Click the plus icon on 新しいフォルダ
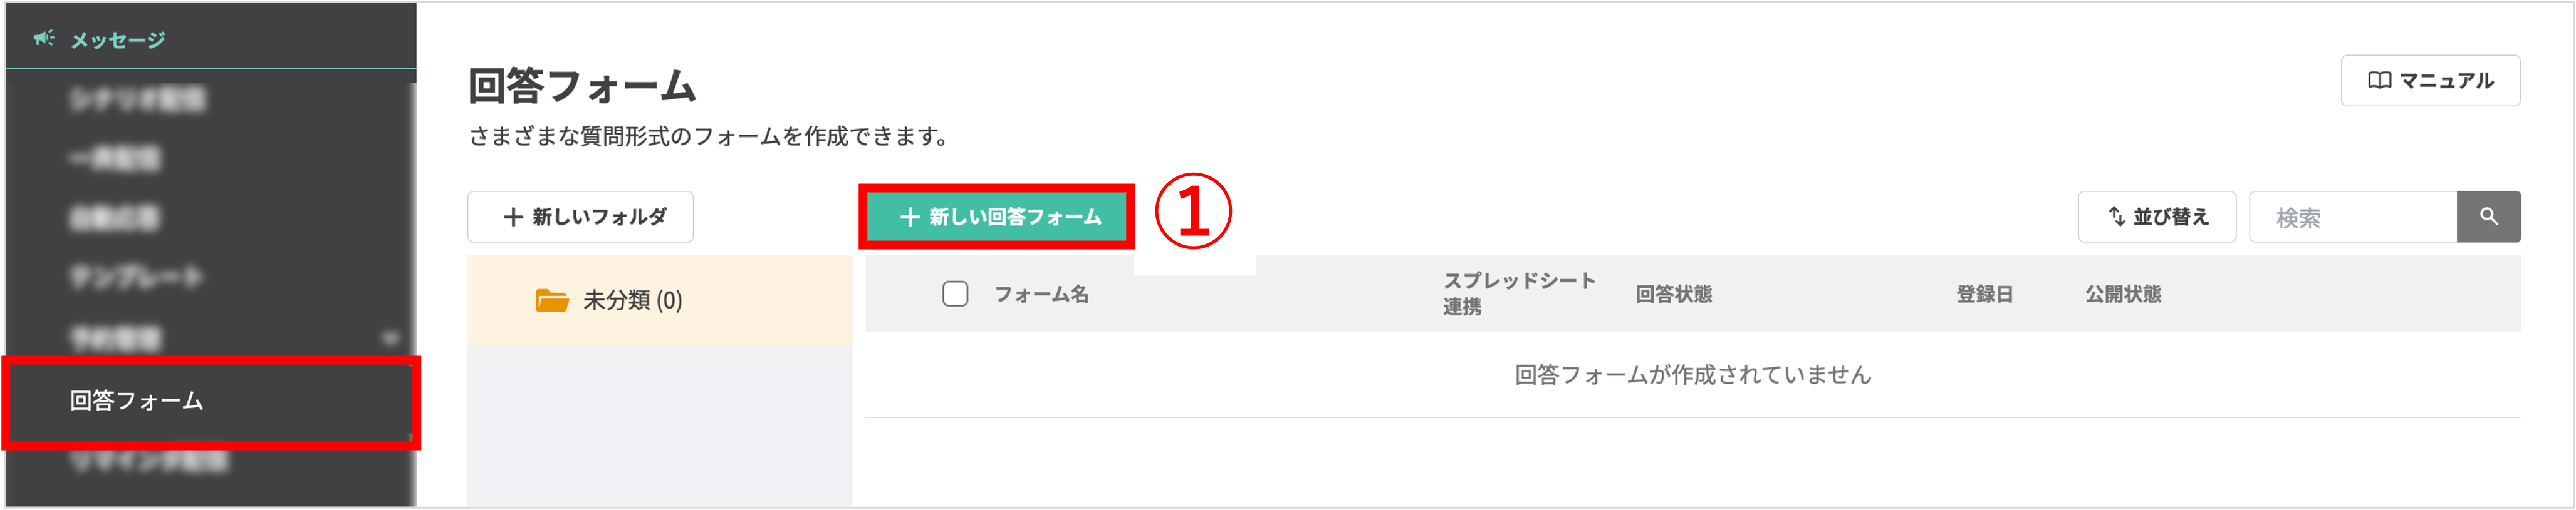2576x510 pixels. tap(513, 217)
